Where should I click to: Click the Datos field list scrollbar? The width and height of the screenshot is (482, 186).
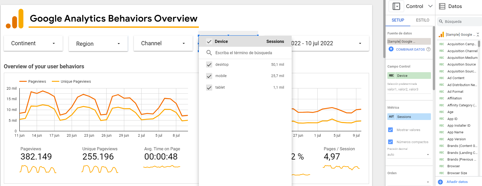(x=479, y=44)
